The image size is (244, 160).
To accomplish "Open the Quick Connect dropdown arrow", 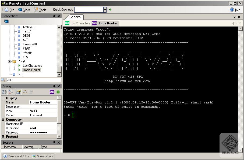I will click(x=105, y=10).
